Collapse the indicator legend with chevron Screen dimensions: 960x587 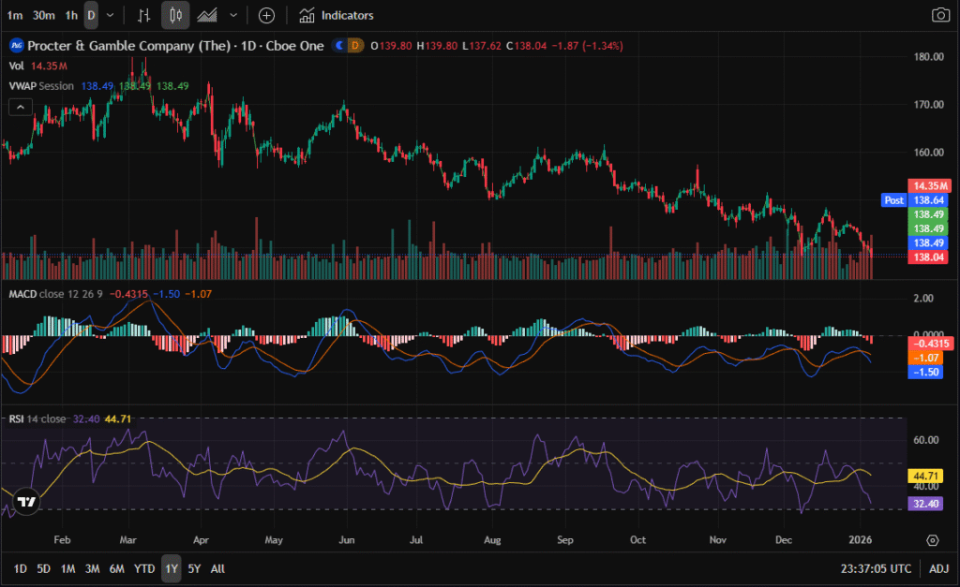click(19, 107)
